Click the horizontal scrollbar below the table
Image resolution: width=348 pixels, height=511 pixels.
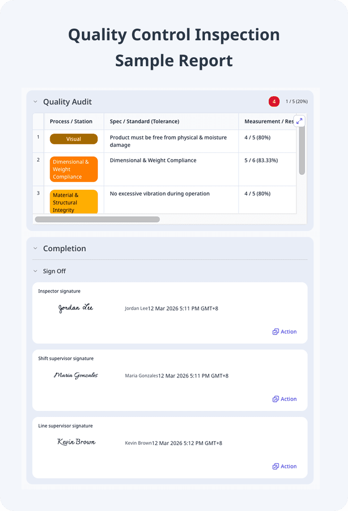97,219
